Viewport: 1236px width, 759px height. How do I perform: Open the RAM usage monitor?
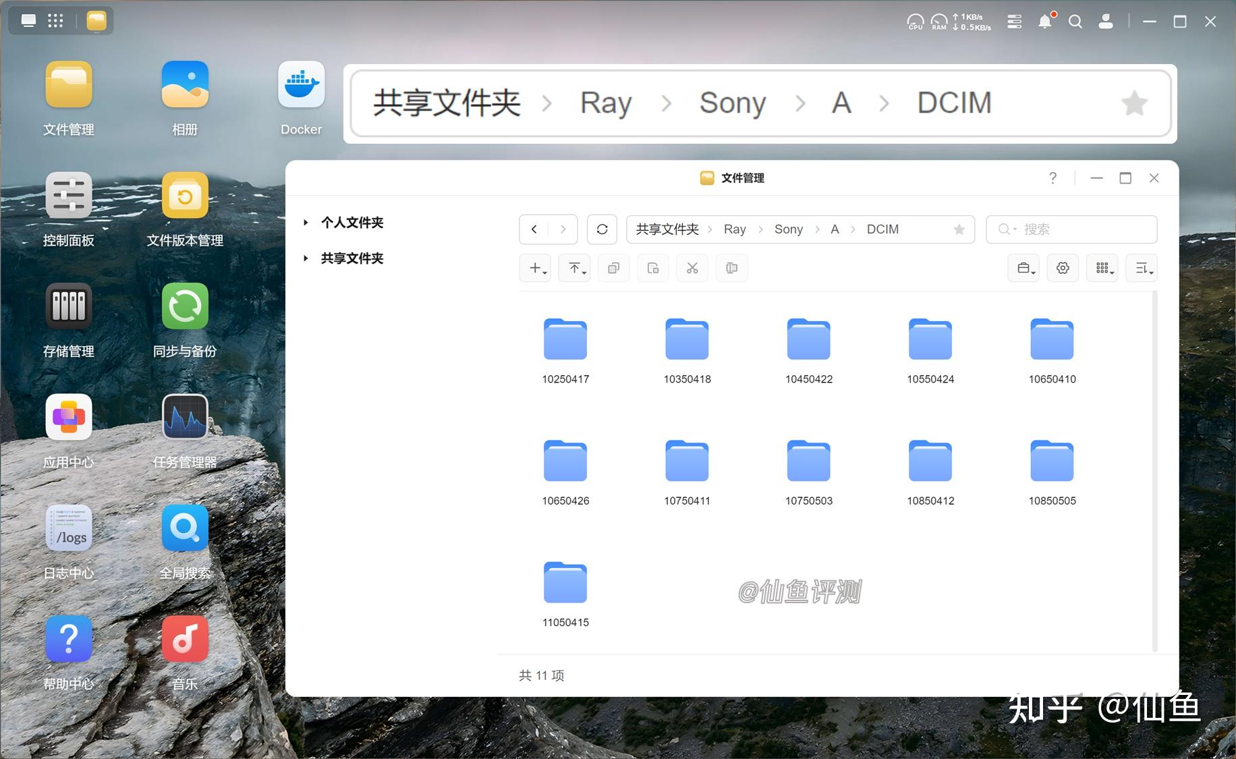938,22
